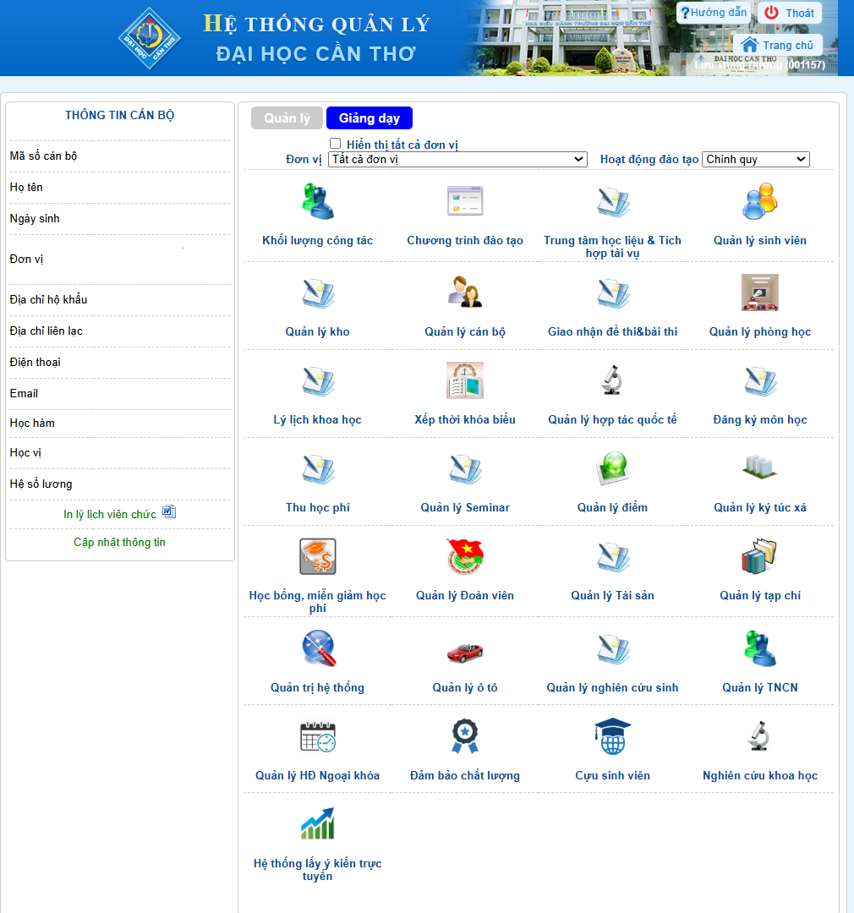The image size is (854, 913).
Task: Open Quản lý sinh viên module icon
Action: tap(759, 201)
